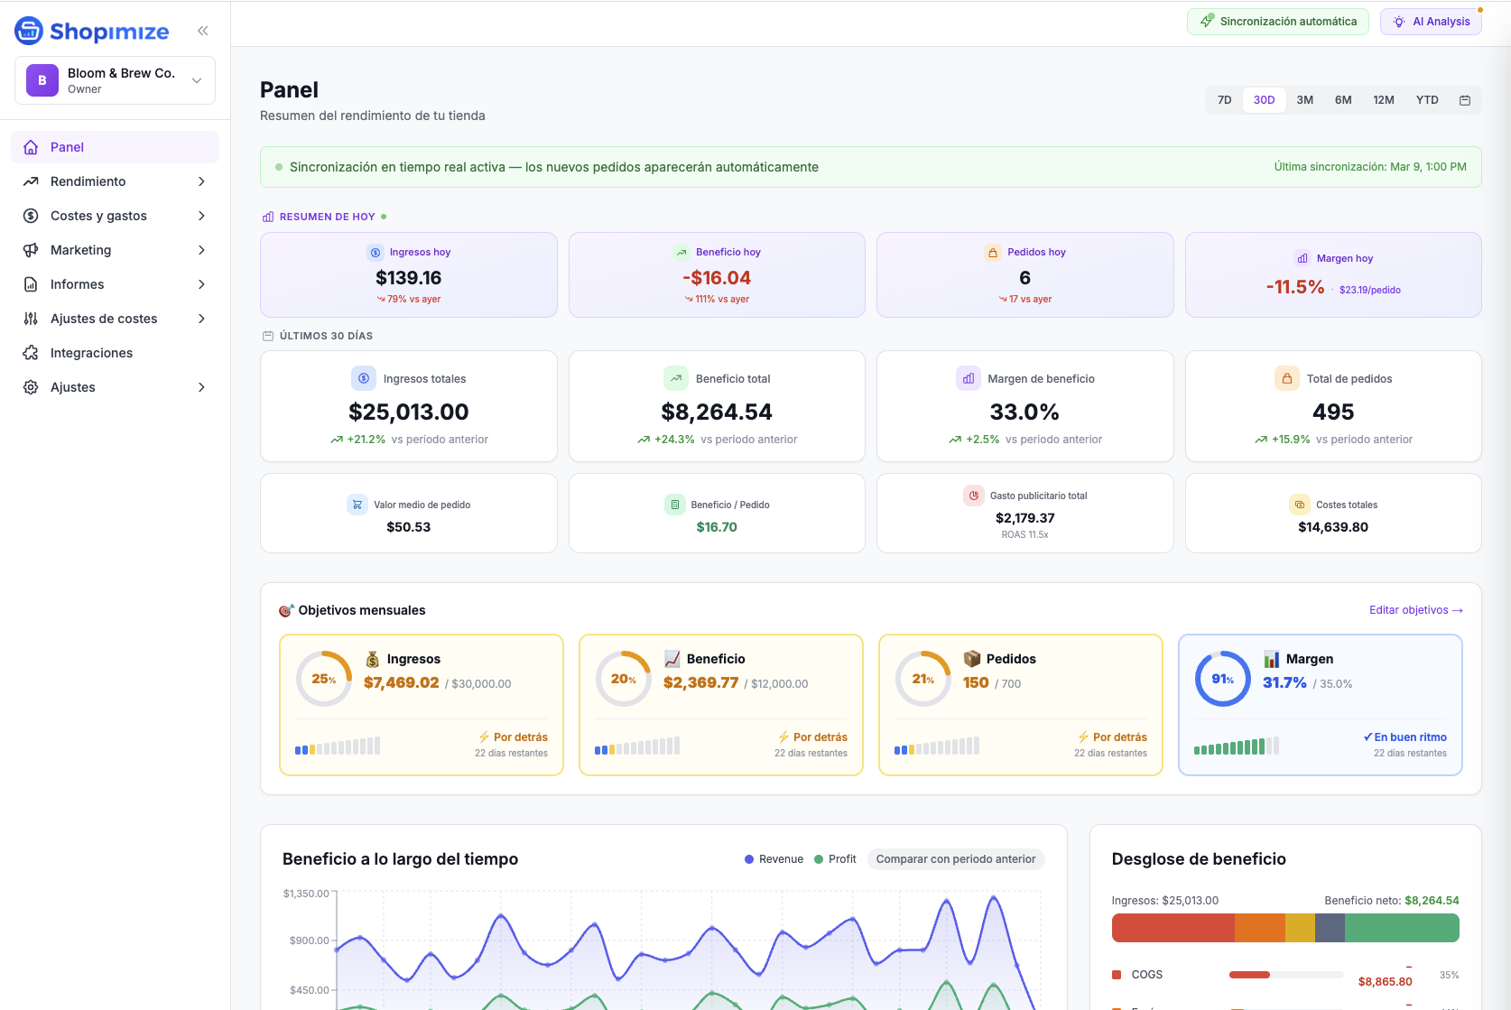Open the Ingresos monthly goal card
The height and width of the screenshot is (1010, 1511).
[x=422, y=705]
